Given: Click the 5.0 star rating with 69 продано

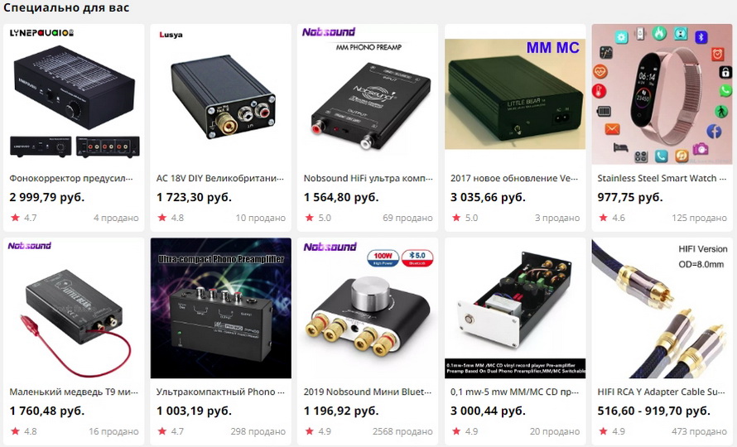Looking at the screenshot, I should point(318,218).
